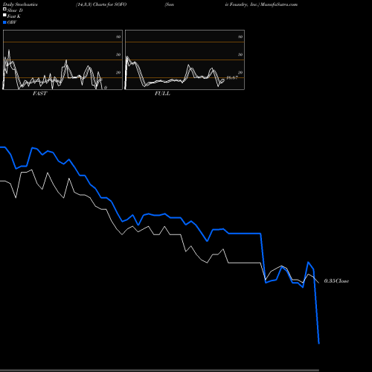Click the 50 level label in FULL chart
372x372 pixels.
coord(240,54)
